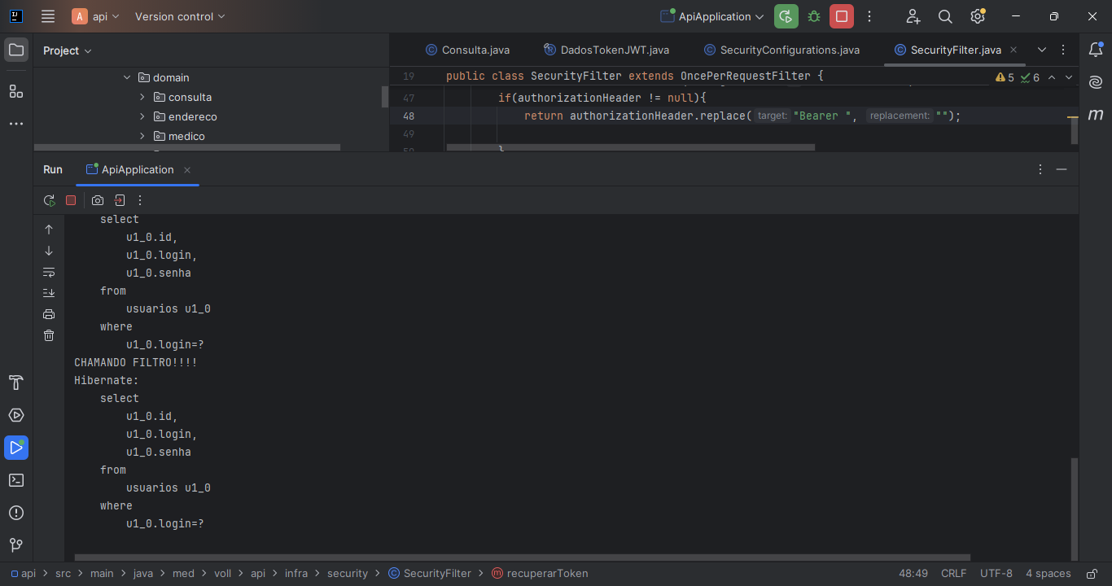
Task: Open the Build hammer tool window
Action: coord(16,383)
